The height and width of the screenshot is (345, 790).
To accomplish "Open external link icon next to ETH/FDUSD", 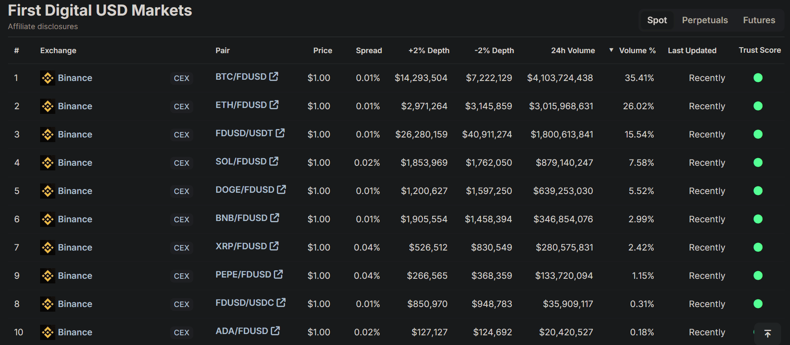I will point(274,105).
